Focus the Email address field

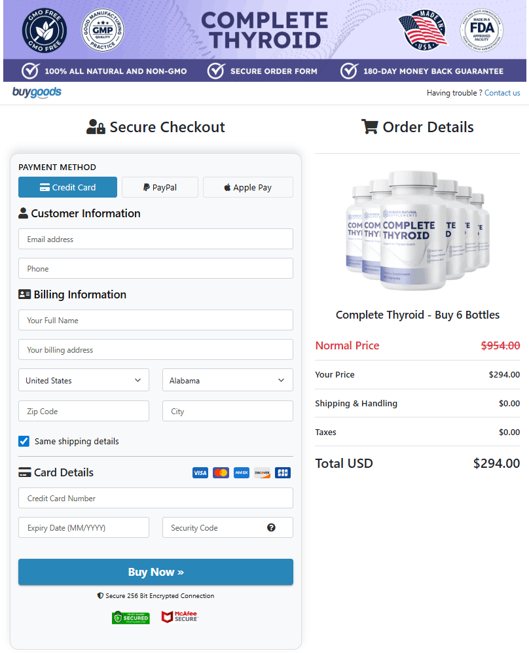click(x=155, y=239)
